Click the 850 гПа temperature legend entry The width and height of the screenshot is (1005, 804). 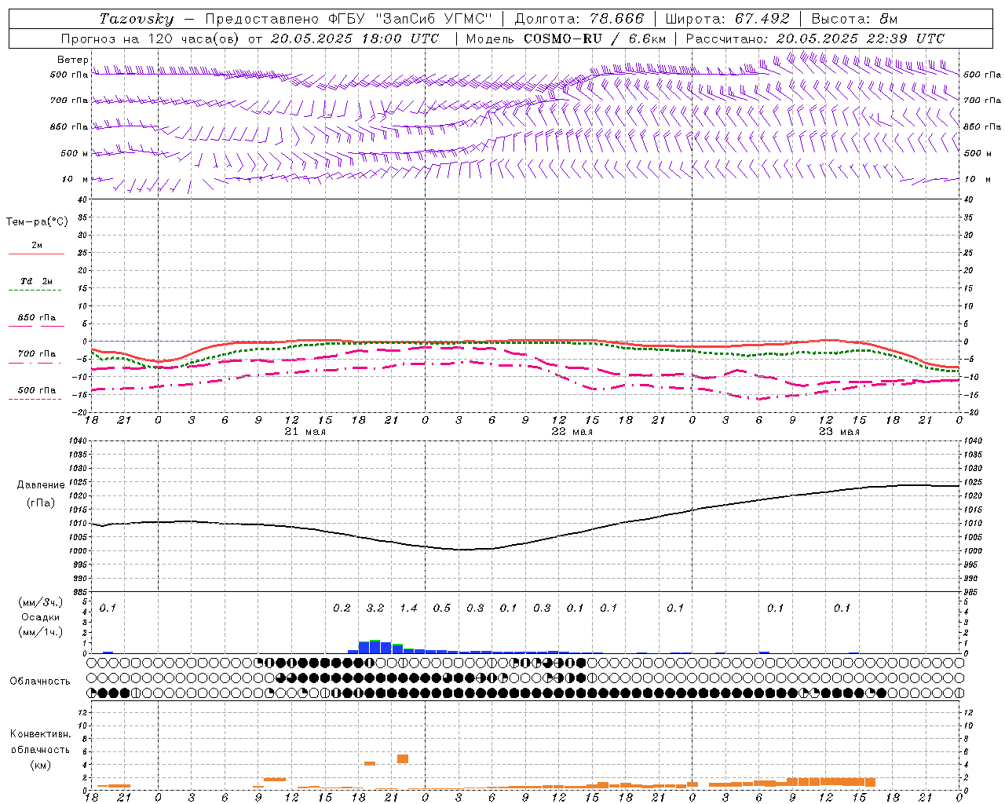coord(36,320)
